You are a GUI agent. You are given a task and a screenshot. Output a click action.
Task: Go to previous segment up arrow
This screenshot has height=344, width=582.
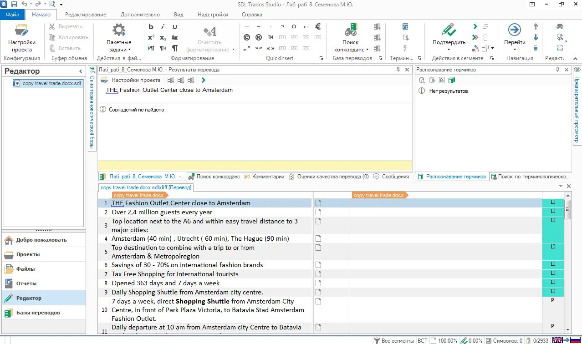click(x=536, y=26)
